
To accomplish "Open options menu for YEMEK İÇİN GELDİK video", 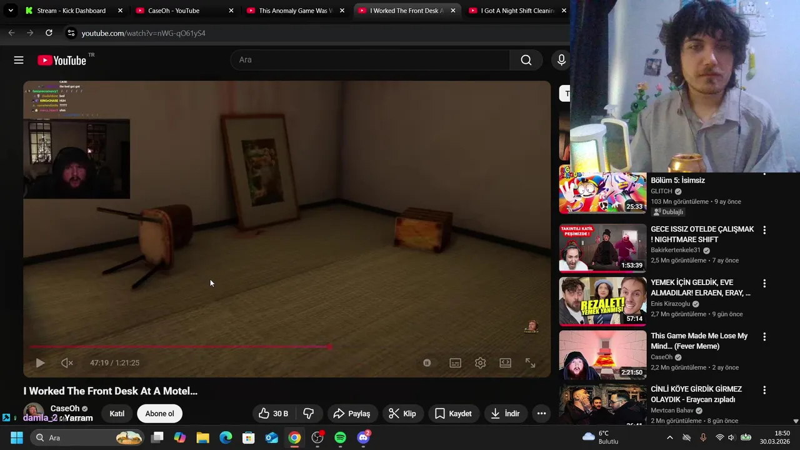I will [x=764, y=283].
